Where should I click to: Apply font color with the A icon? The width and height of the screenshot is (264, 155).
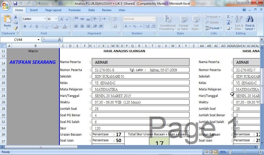pyautogui.click(x=65, y=26)
